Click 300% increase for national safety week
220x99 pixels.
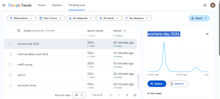(91, 56)
